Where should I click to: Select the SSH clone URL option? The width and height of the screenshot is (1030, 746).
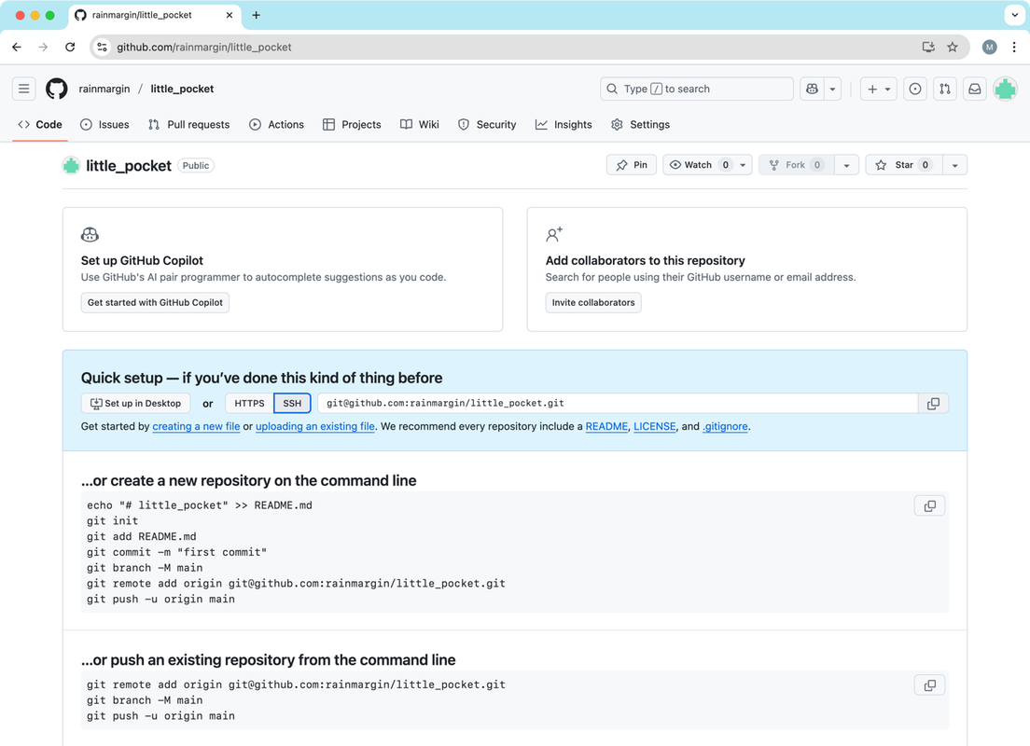(x=292, y=403)
